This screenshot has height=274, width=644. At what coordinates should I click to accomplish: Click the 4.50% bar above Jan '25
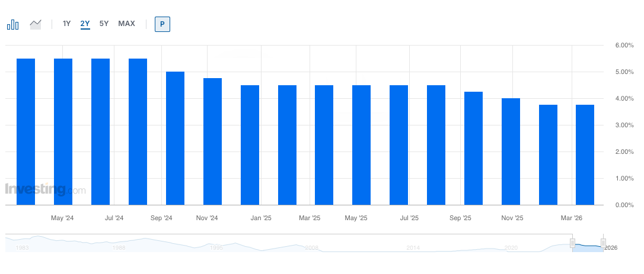[x=250, y=145]
